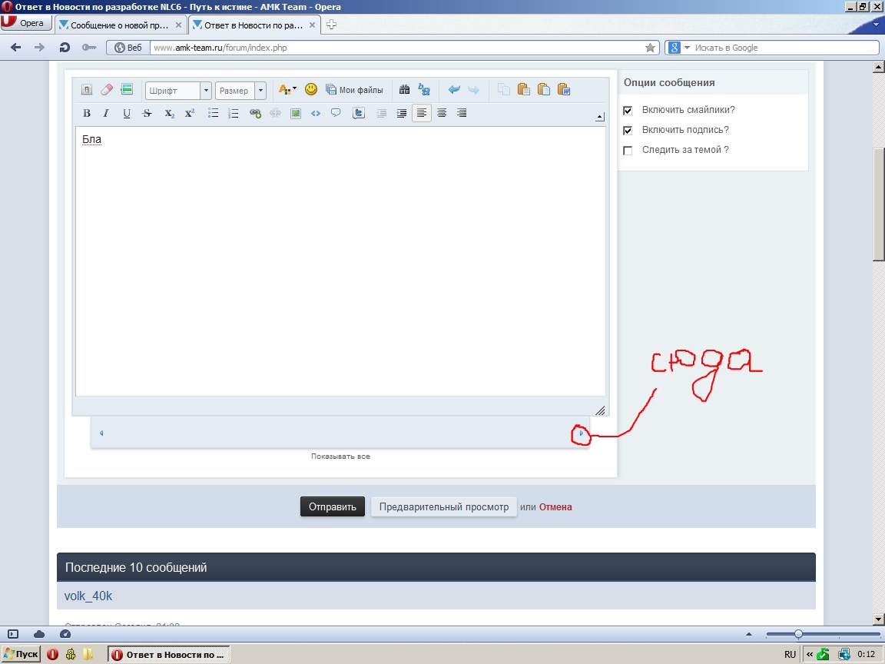Open a new tab with plus button
The height and width of the screenshot is (664, 885).
[x=331, y=25]
